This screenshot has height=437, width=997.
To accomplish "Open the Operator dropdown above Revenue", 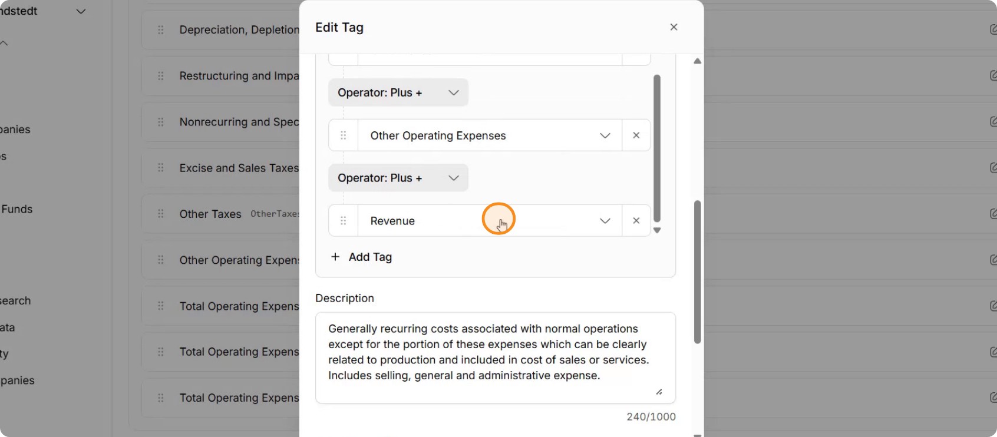I will (398, 178).
